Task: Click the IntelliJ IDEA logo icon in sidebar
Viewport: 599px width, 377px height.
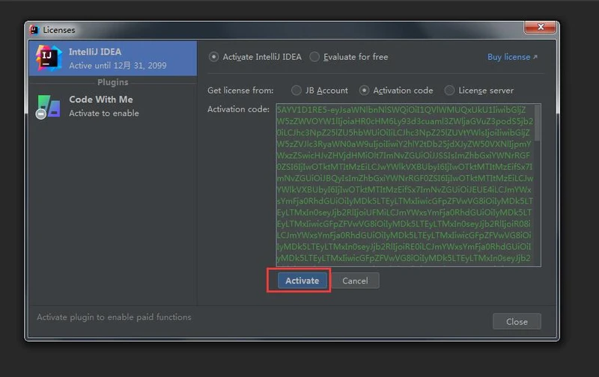Action: click(47, 58)
